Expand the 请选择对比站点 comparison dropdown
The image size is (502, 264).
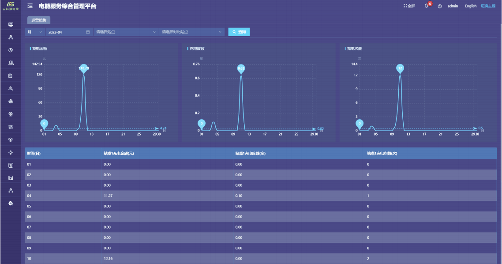192,32
